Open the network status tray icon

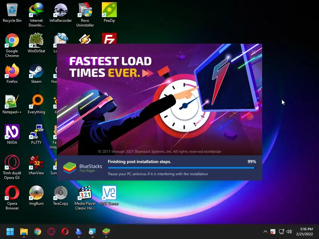pos(281,232)
